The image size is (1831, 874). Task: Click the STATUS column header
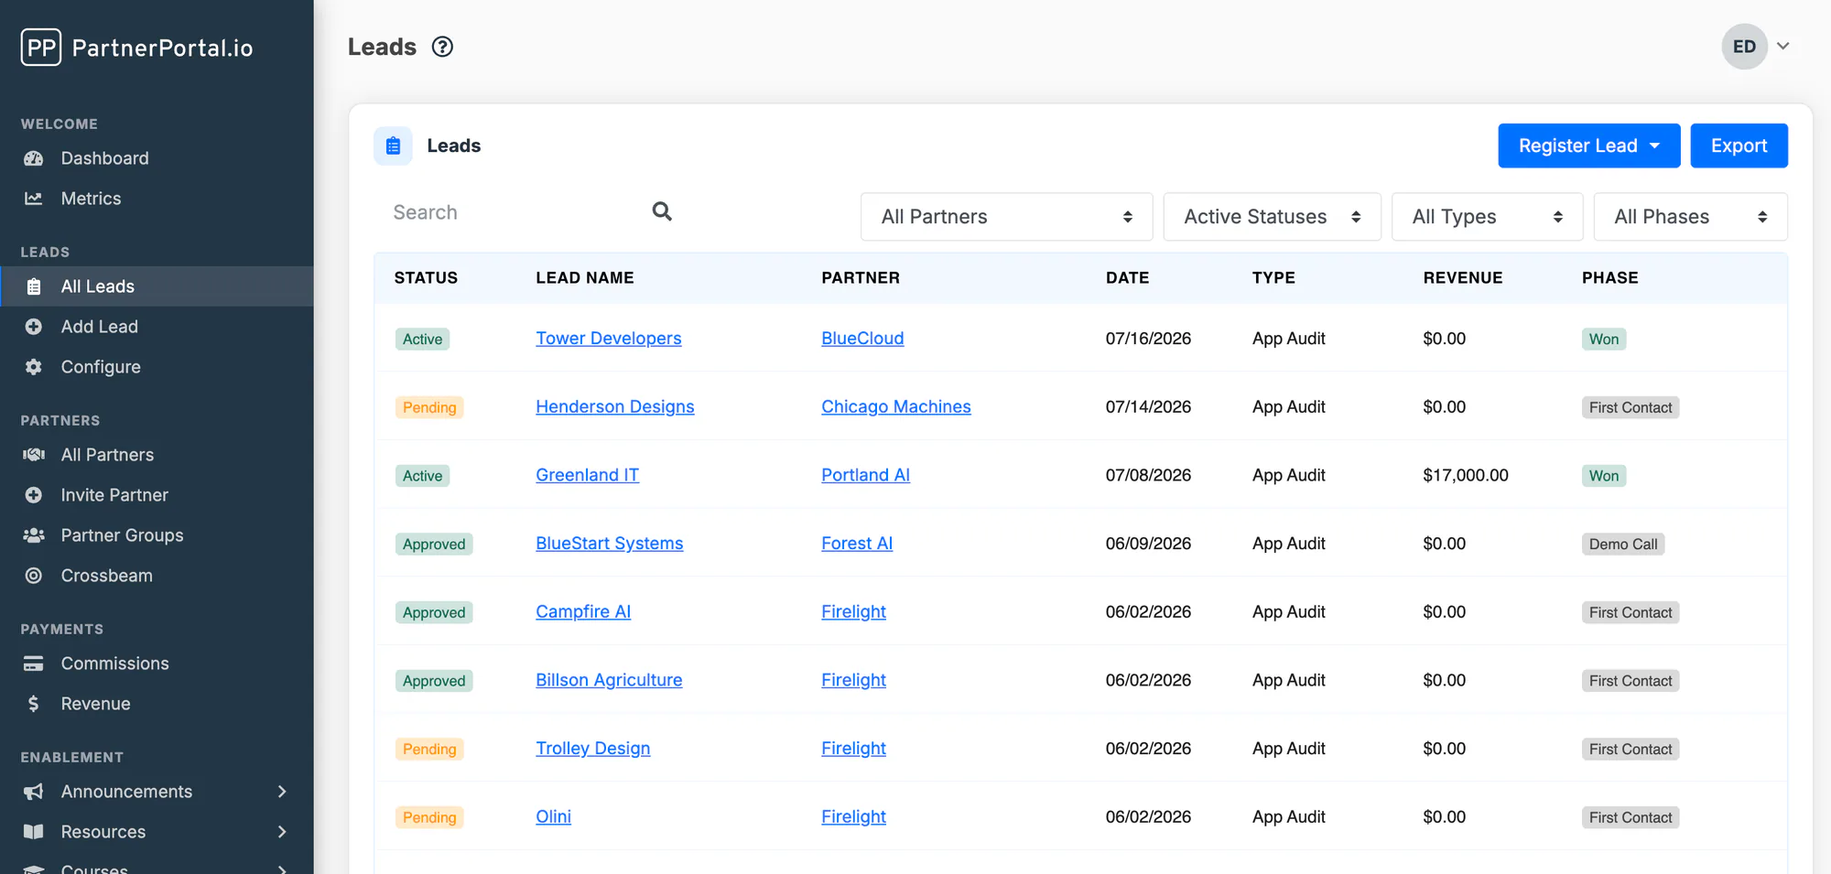[x=426, y=278]
